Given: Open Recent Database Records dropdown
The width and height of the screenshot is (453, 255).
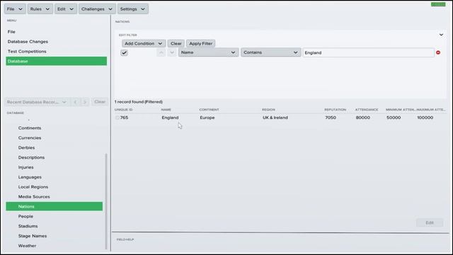Looking at the screenshot, I should pos(37,102).
